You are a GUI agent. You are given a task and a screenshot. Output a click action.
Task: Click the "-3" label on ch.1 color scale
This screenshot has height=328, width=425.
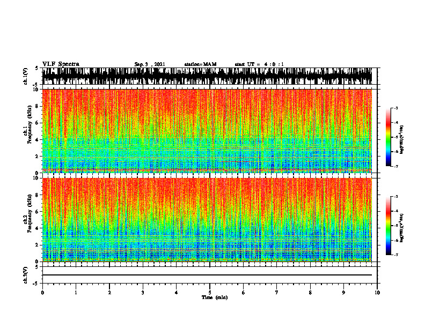click(396, 108)
